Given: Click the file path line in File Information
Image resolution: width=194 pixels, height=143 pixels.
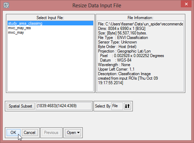Looking at the screenshot, I should click(140, 24).
